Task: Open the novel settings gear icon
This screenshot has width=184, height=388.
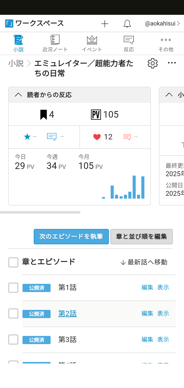Action: click(153, 63)
